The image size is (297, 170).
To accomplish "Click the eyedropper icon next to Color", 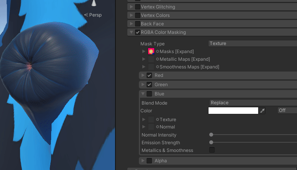I will [x=262, y=111].
